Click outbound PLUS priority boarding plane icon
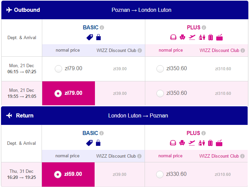Image resolution: width=249 pixels, height=187 pixels. point(192,37)
